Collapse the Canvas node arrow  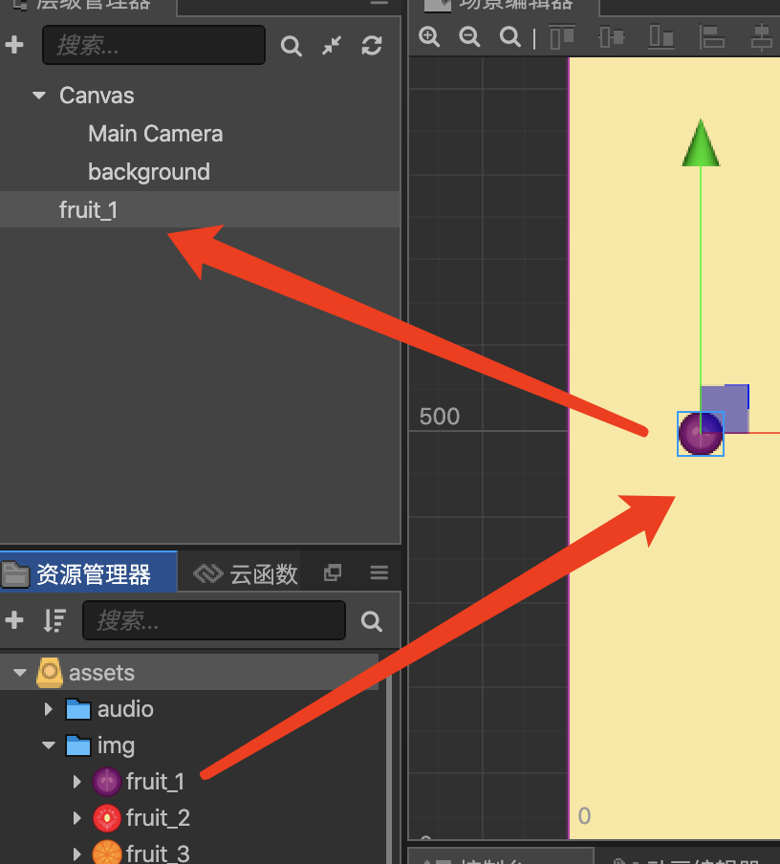point(39,96)
